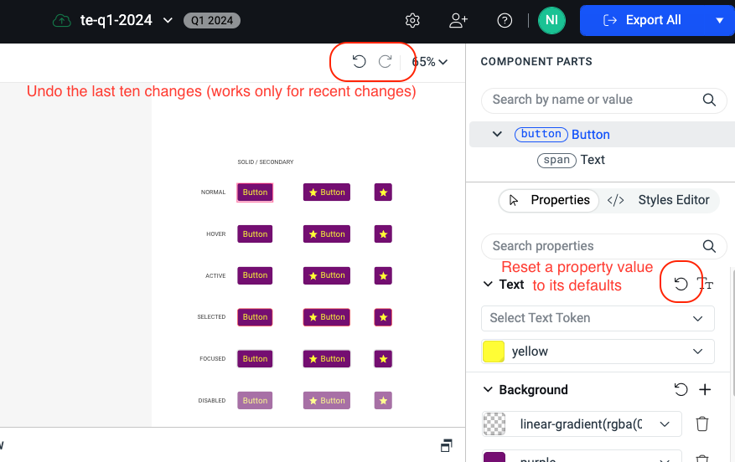The image size is (735, 462).
Task: Open the Select Text Token dropdown
Action: (x=598, y=318)
